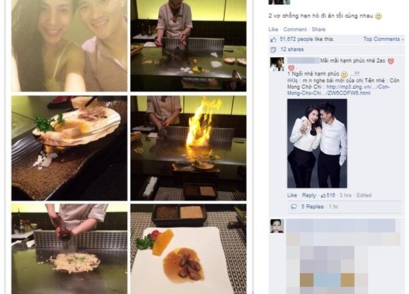Screen dimensions: 409x294
Task: Open the couple portrait in the comment
Action: point(317,144)
